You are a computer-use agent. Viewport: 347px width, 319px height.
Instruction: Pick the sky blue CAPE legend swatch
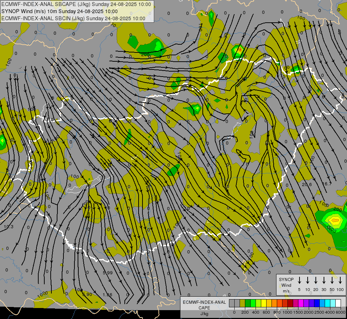point(322,303)
